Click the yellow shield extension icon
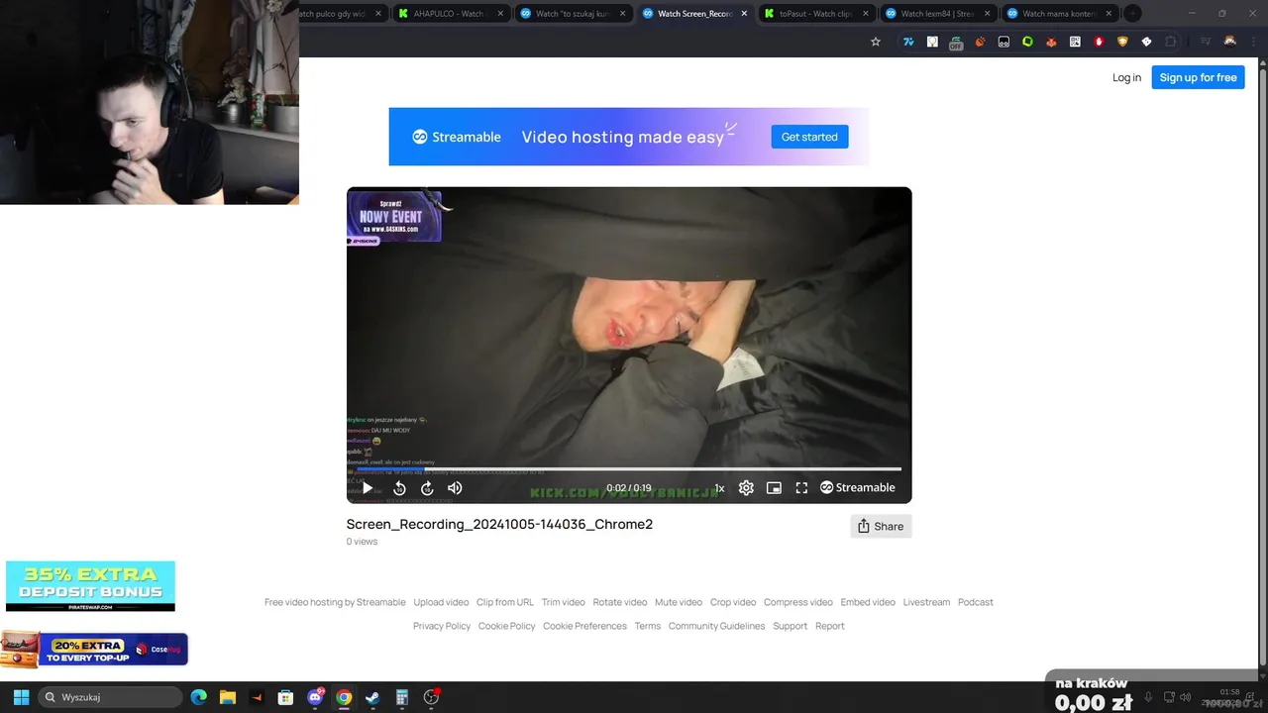 (1122, 42)
